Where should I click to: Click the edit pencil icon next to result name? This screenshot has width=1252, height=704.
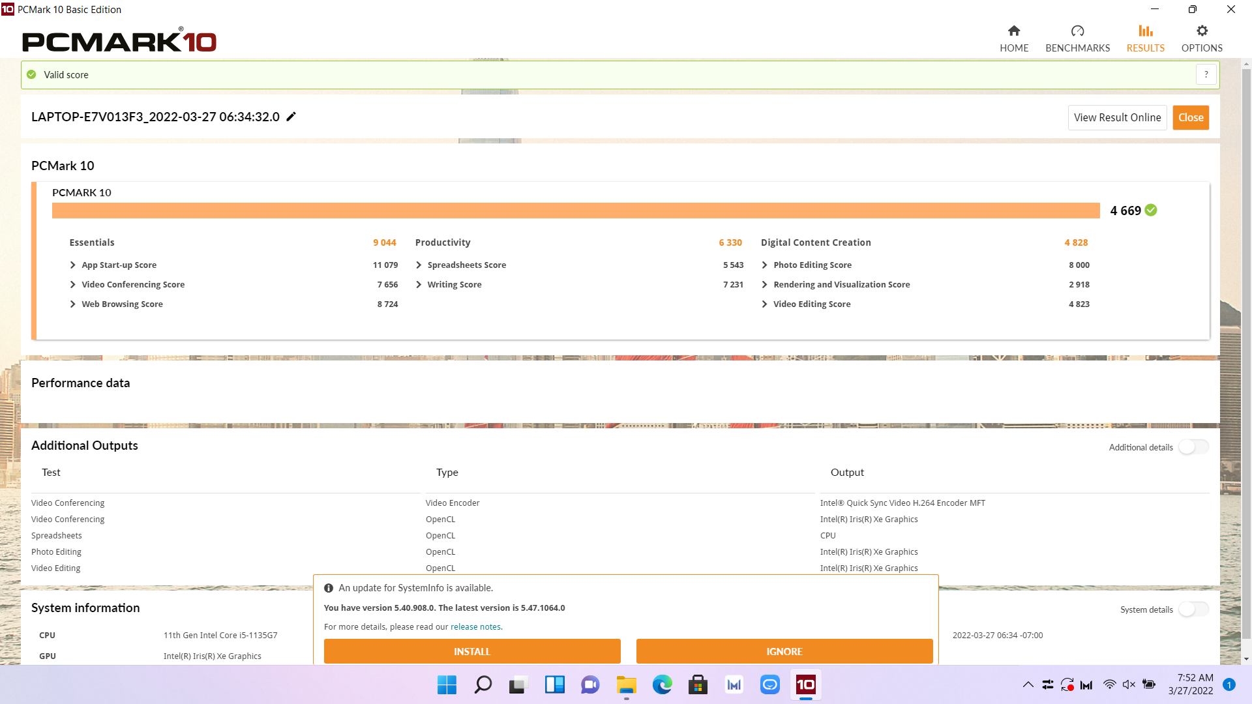291,117
